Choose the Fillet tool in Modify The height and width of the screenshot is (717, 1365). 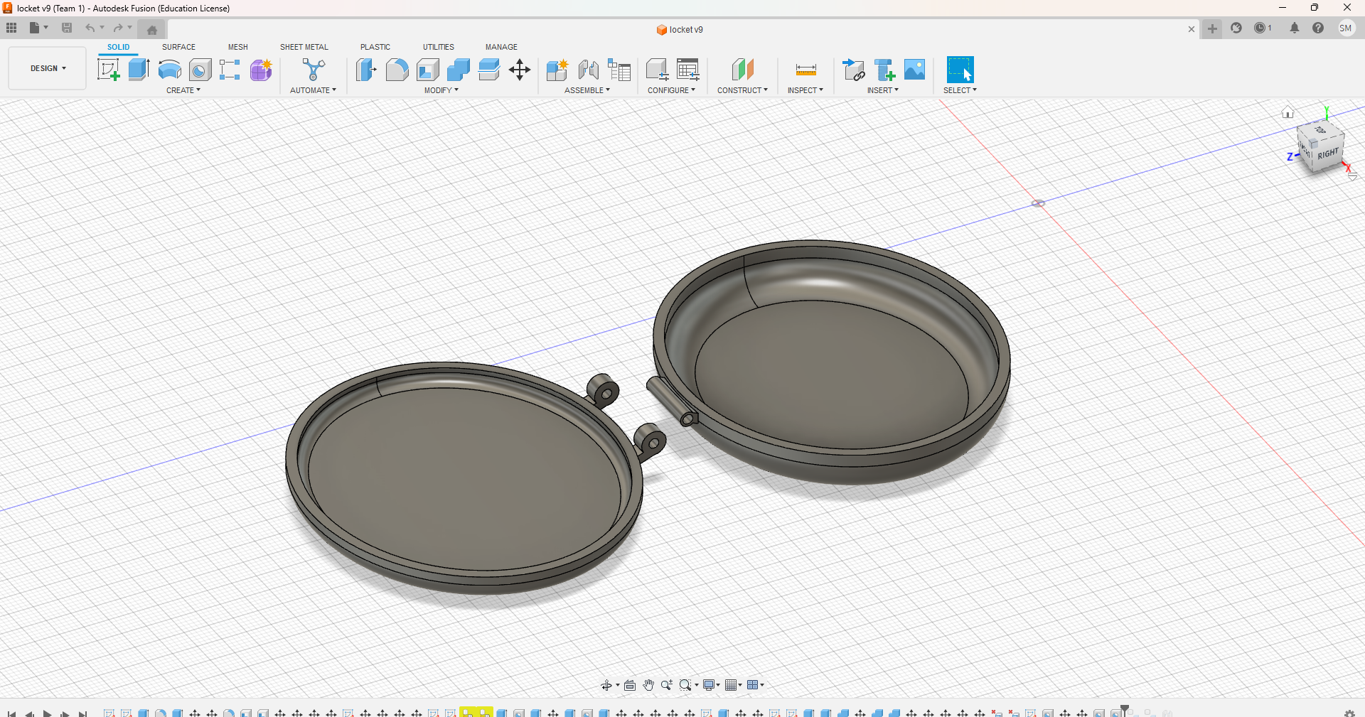(x=397, y=70)
